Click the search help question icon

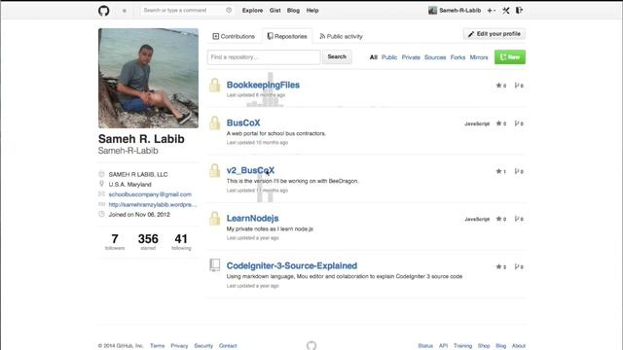point(229,11)
